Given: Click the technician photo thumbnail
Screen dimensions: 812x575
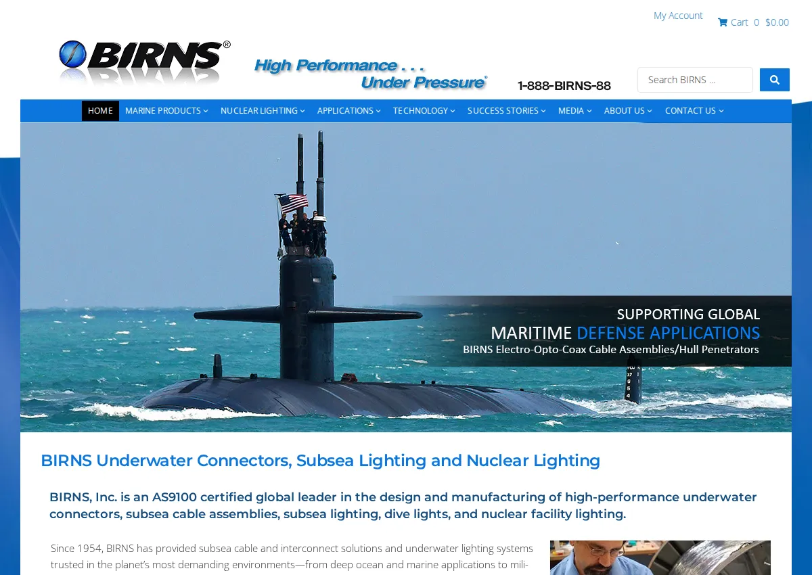Looking at the screenshot, I should tap(660, 557).
